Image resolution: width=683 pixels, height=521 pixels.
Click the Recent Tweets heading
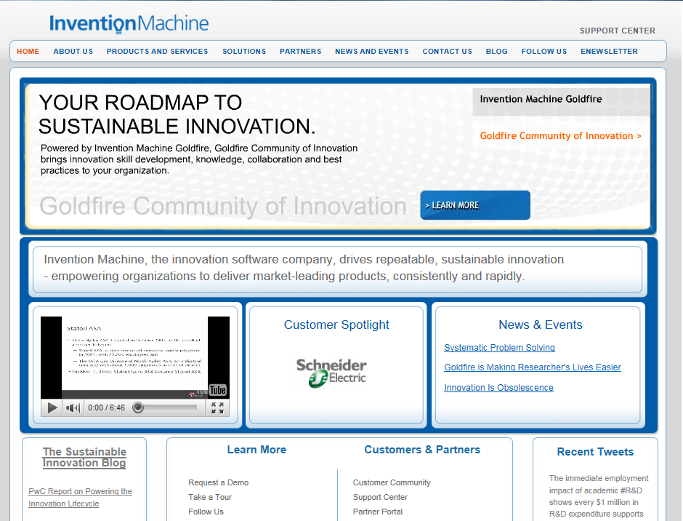coord(595,452)
